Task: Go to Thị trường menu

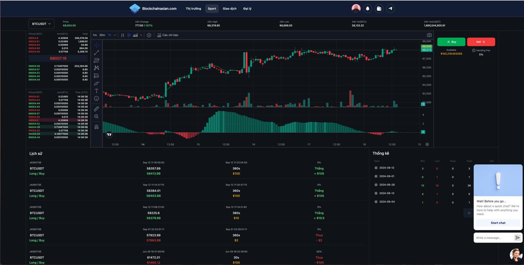Action: click(193, 9)
